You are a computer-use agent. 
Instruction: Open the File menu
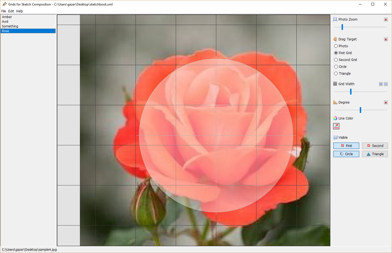point(4,11)
